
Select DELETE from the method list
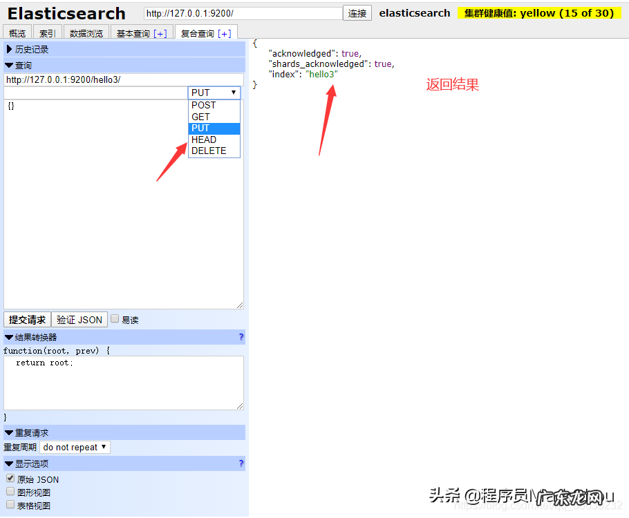pyautogui.click(x=209, y=151)
